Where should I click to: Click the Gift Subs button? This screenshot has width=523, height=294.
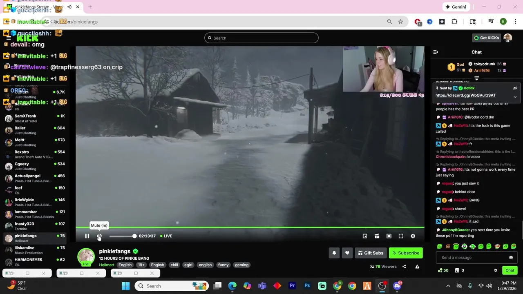[371, 253]
